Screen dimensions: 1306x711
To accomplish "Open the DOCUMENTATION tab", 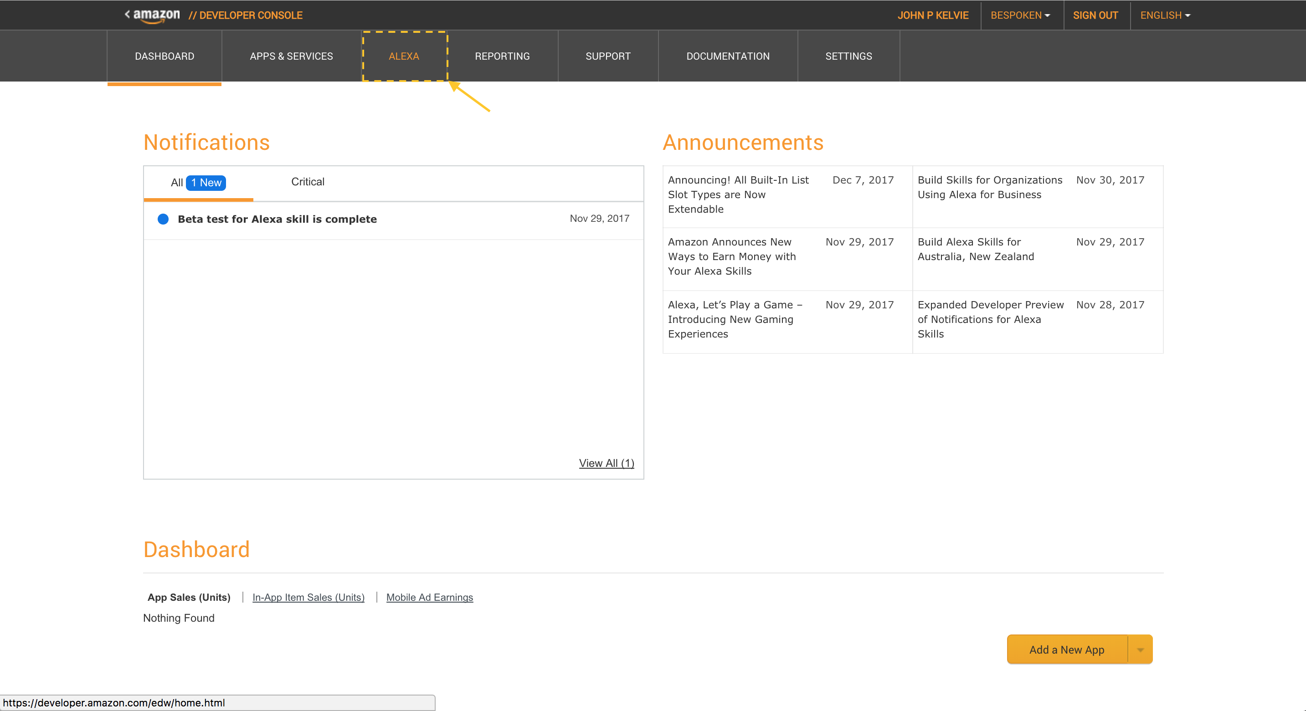I will point(728,56).
